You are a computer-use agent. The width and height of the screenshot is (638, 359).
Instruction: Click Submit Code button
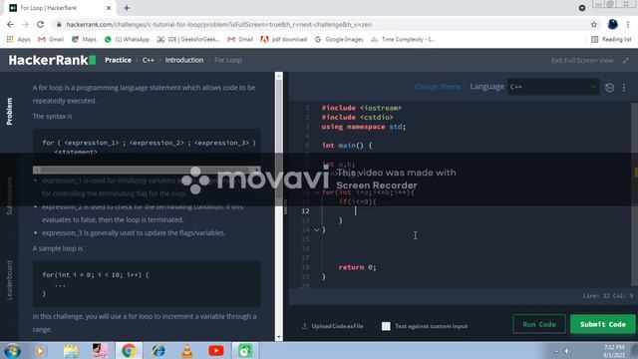pos(602,324)
